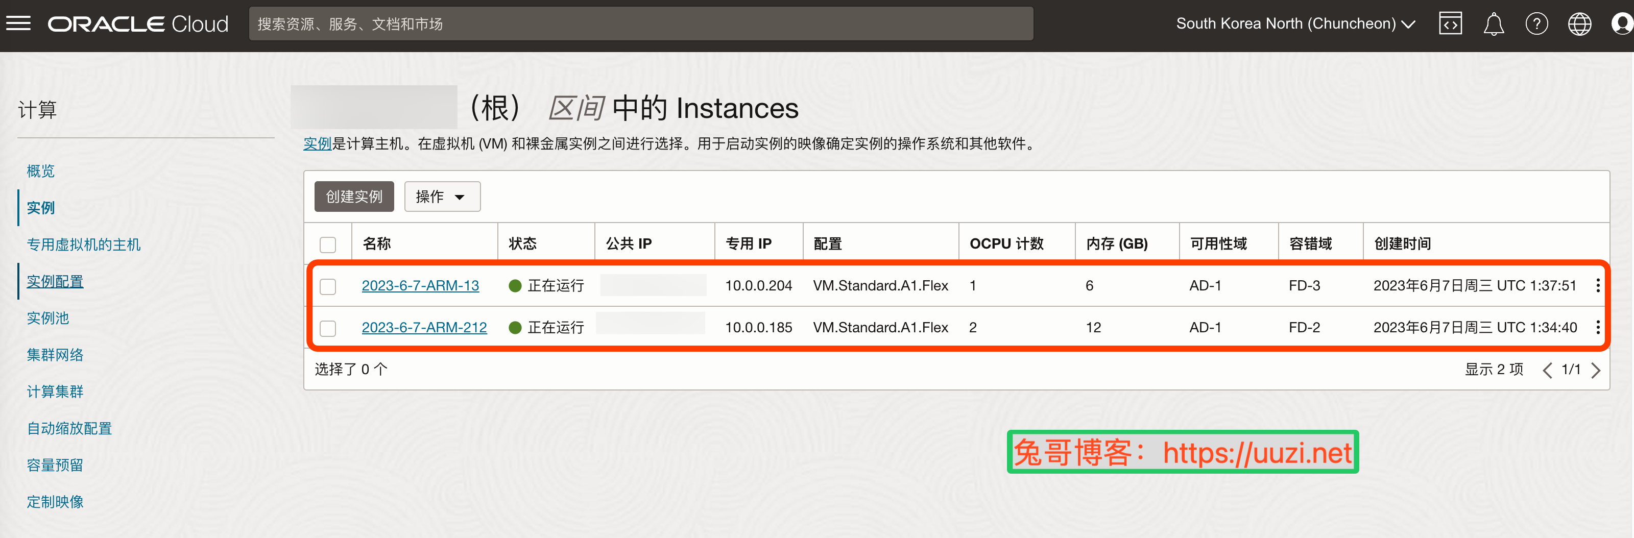Screen dimensions: 1634x538
Task: Click private IP 10.0.0.185 cell
Action: 759,327
